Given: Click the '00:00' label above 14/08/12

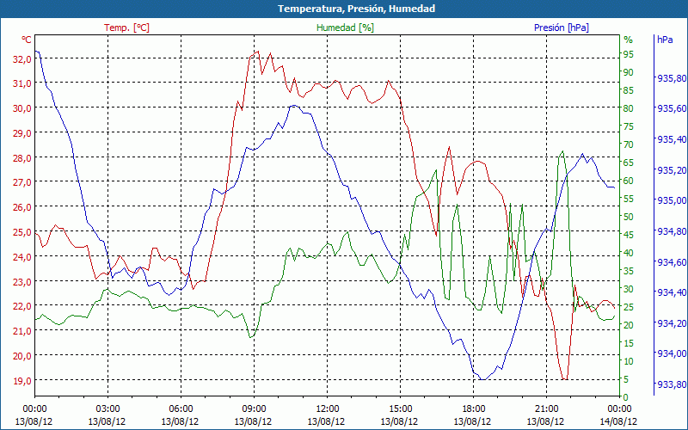Looking at the screenshot, I should point(619,409).
